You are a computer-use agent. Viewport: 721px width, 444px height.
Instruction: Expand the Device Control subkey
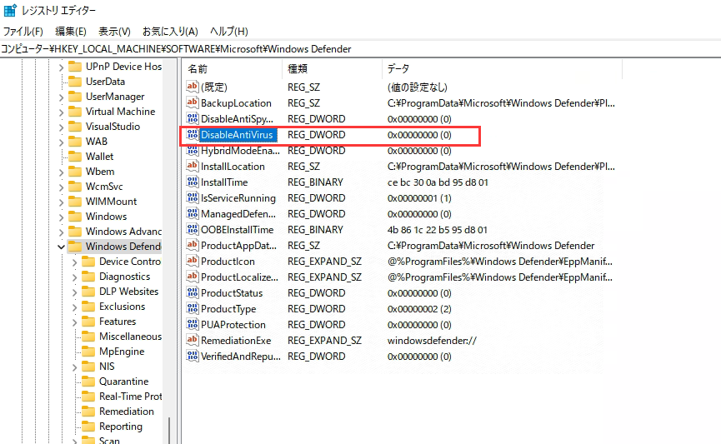click(74, 262)
